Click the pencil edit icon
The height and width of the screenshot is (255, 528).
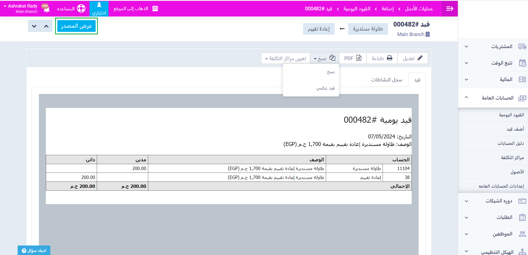(x=420, y=58)
